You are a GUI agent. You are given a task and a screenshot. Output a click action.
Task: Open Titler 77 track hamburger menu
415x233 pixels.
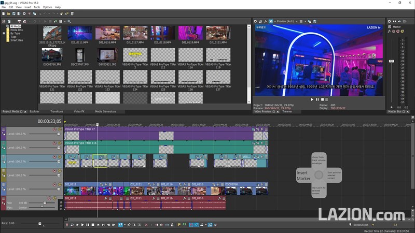(x=4, y=129)
